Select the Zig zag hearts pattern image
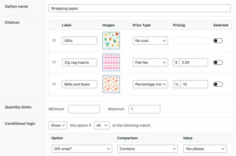Screen dimensions: 236x156 click(x=111, y=63)
